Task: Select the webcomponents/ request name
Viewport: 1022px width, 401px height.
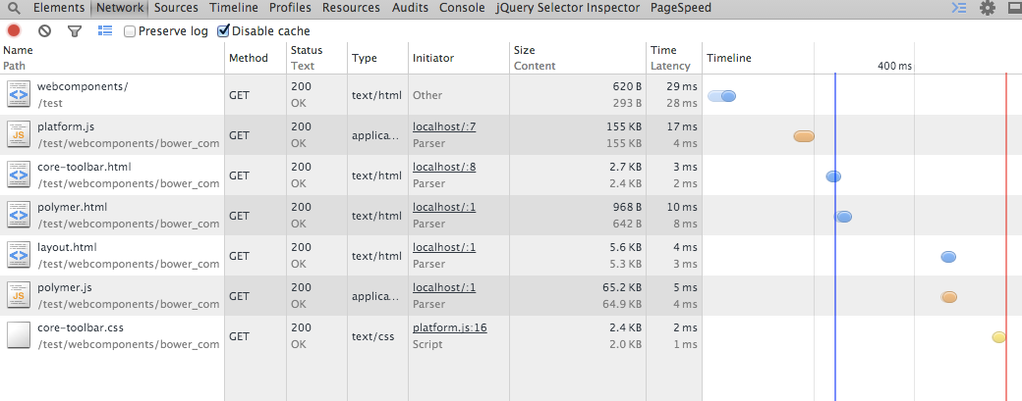Action: pos(83,86)
